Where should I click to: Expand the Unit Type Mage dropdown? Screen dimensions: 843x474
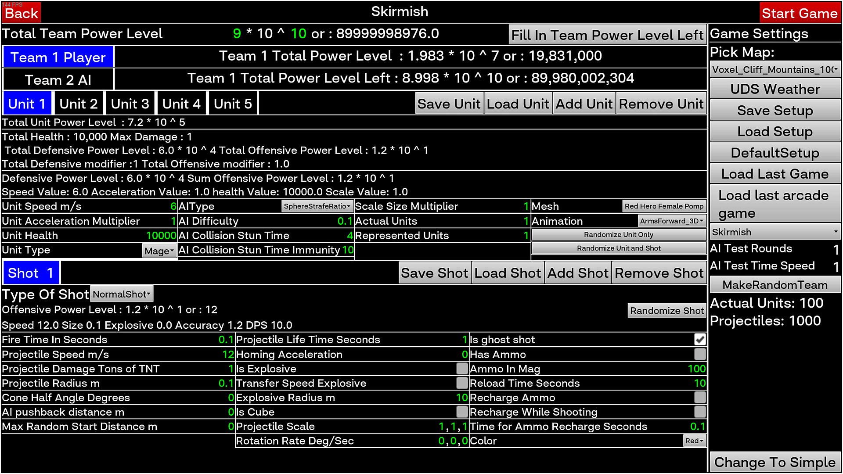159,251
